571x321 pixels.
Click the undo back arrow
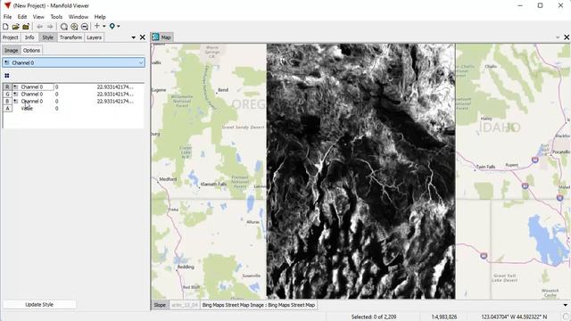coord(39,27)
